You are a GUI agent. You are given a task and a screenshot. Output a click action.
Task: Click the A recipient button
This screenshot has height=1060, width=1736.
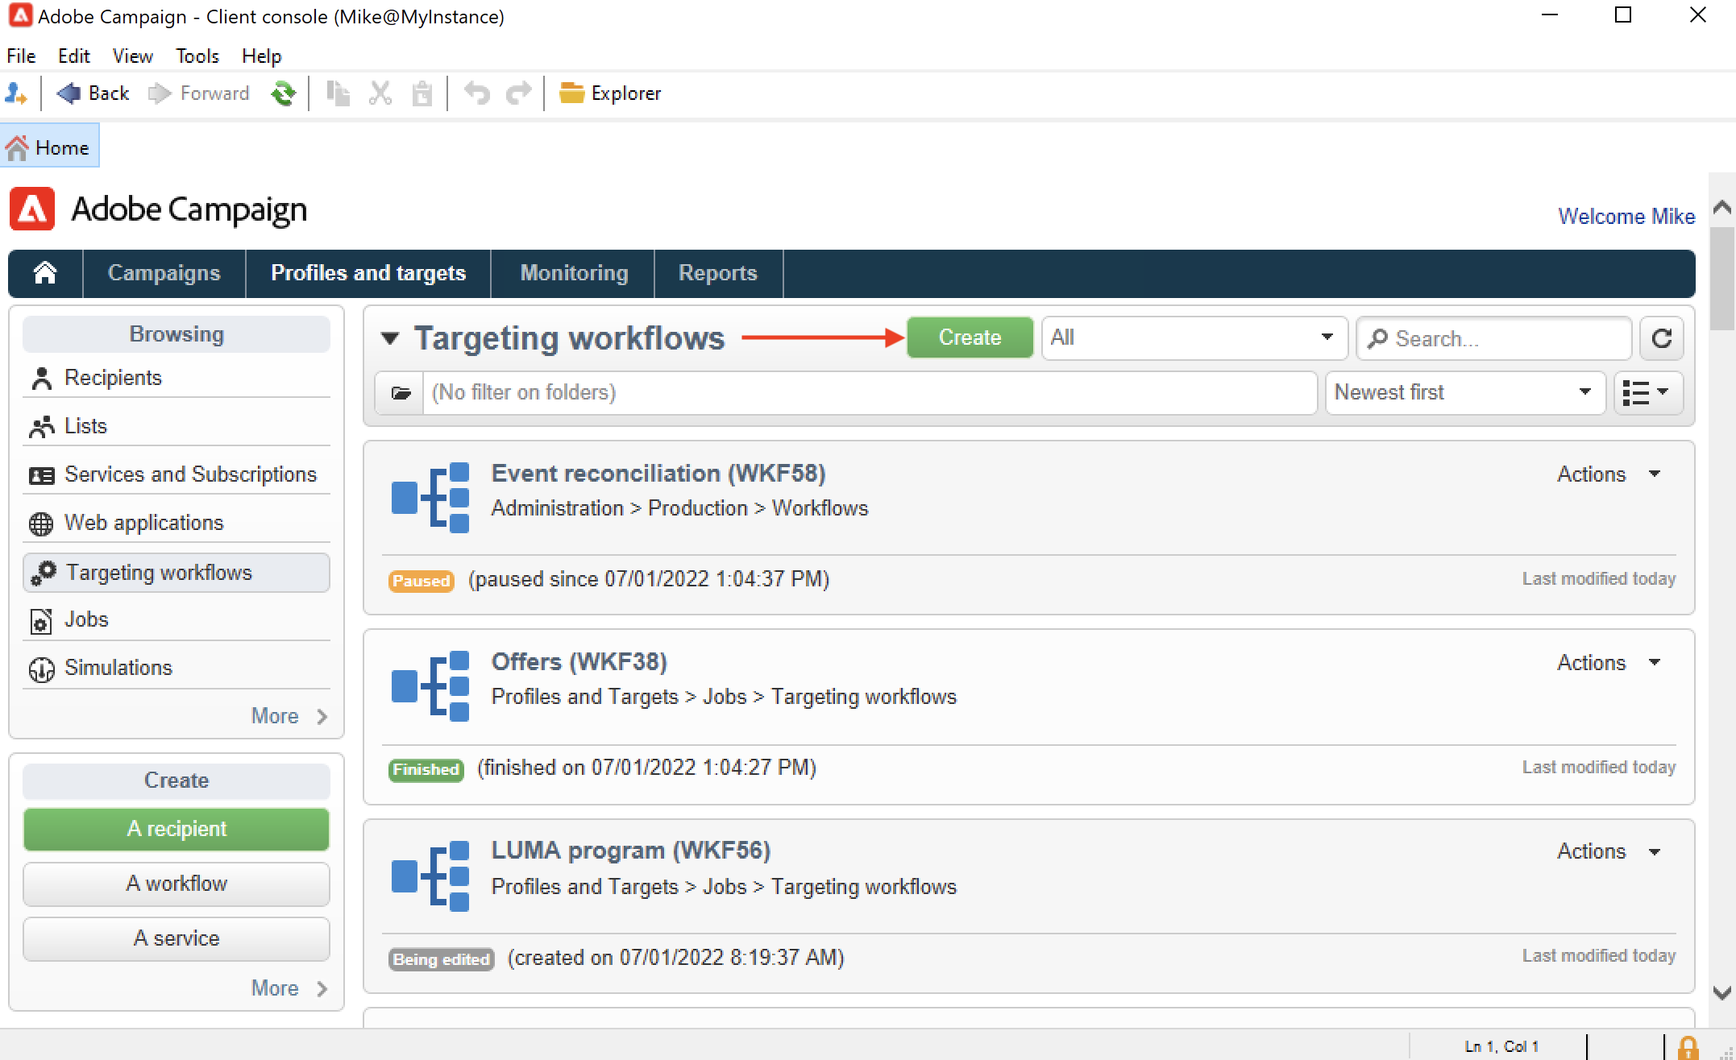[x=177, y=829]
